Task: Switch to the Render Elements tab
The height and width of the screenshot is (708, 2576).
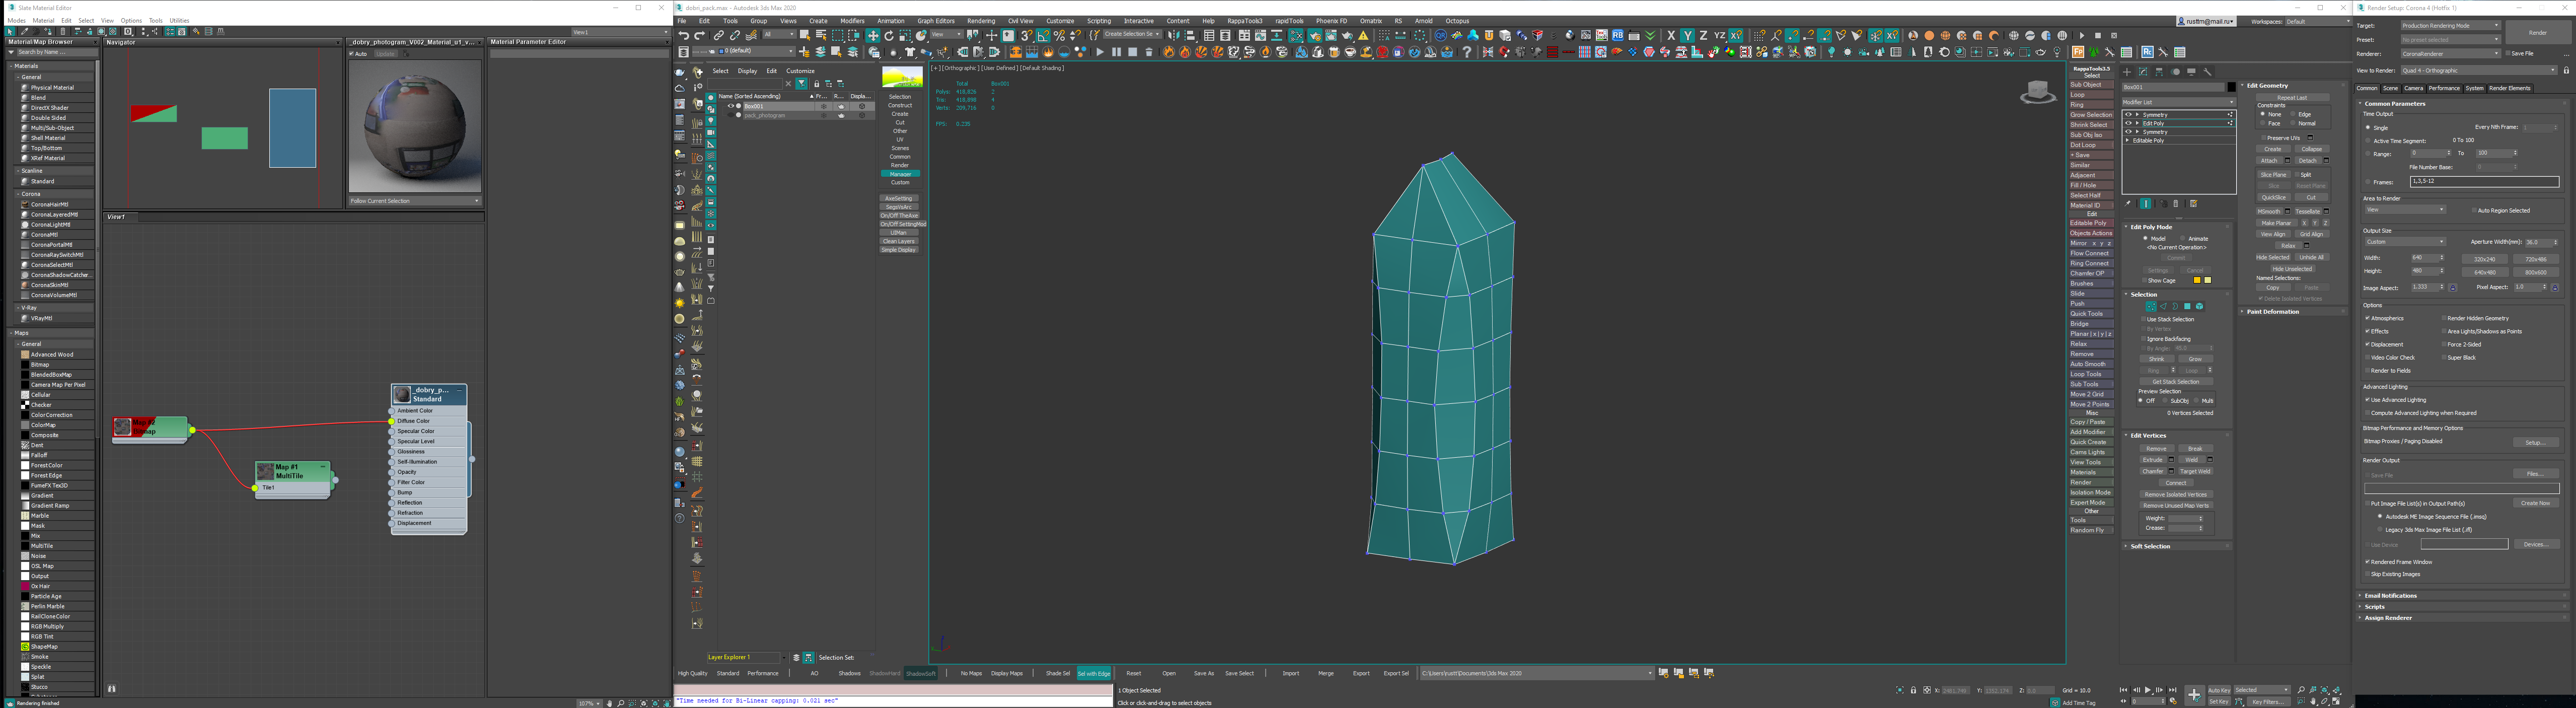Action: (2510, 89)
